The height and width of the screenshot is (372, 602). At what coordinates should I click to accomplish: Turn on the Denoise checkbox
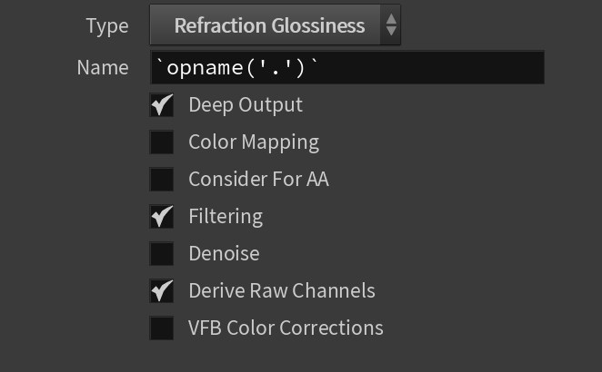coord(161,254)
